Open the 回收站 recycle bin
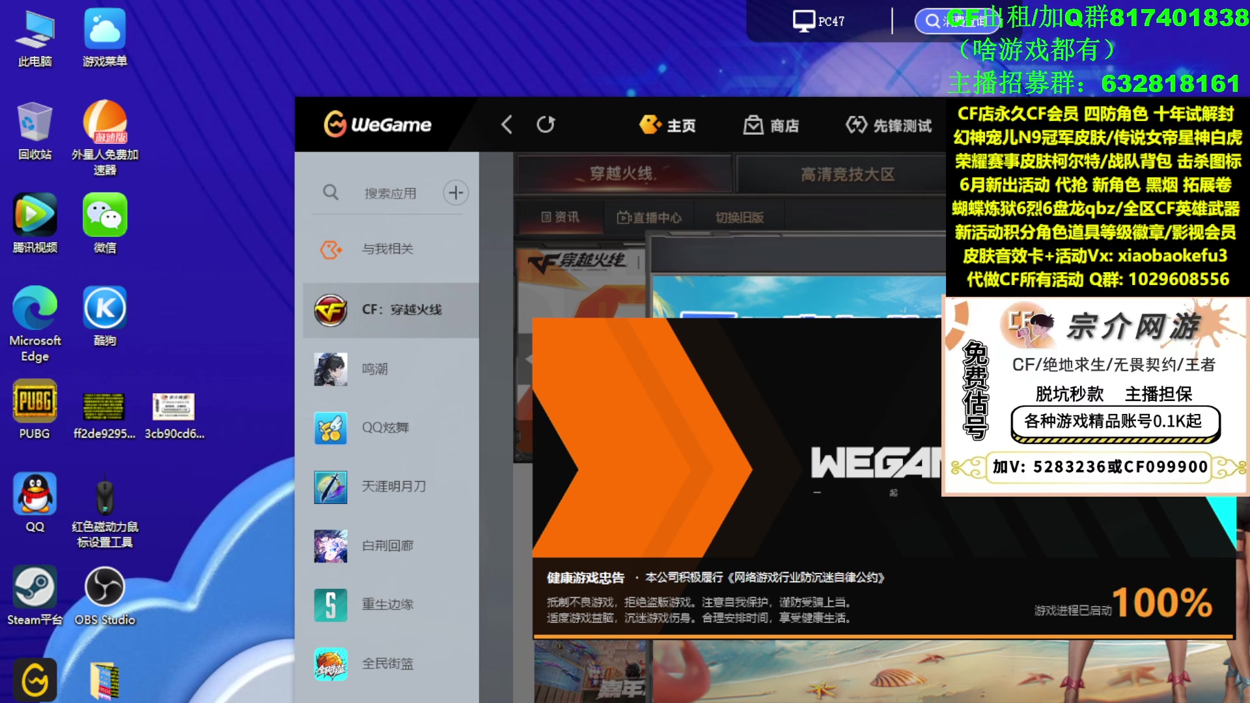Viewport: 1250px width, 703px height. (x=35, y=132)
